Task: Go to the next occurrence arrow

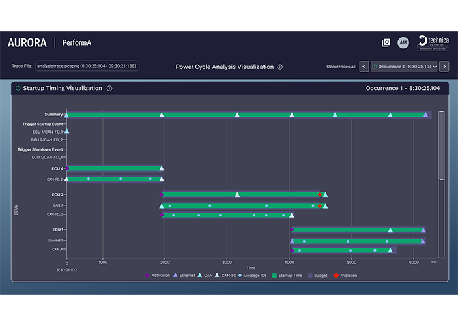Action: pyautogui.click(x=444, y=67)
